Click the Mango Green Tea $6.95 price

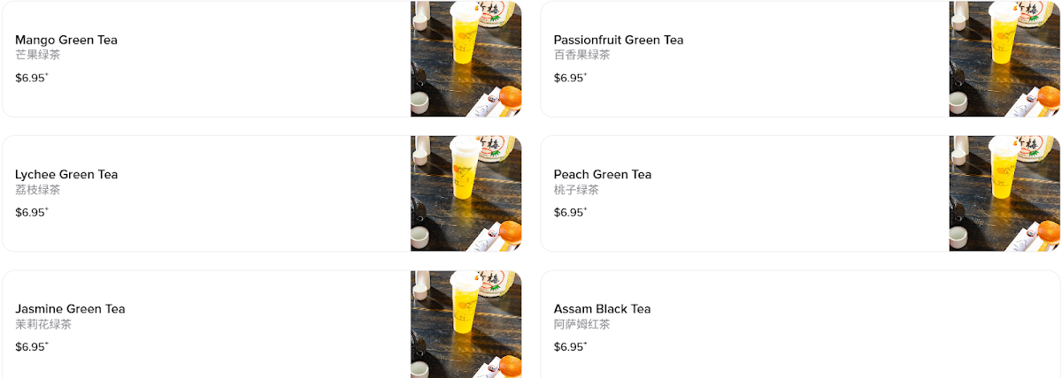31,78
